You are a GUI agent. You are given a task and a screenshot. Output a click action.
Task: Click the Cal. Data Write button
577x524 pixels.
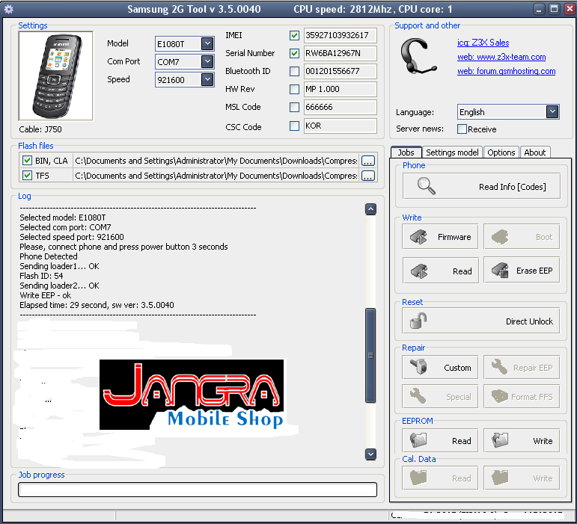point(522,478)
